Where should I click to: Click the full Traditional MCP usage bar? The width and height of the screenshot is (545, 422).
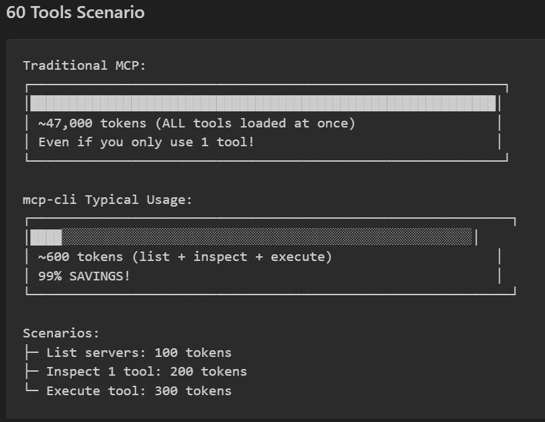click(x=263, y=103)
